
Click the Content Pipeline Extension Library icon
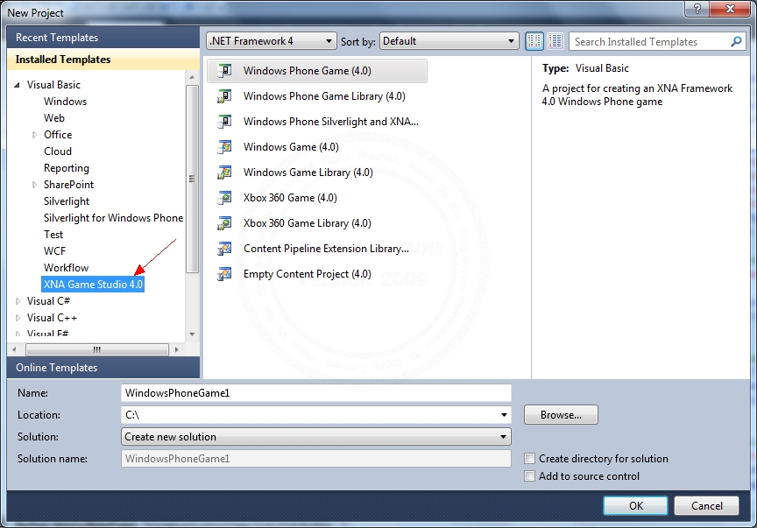[x=224, y=249]
